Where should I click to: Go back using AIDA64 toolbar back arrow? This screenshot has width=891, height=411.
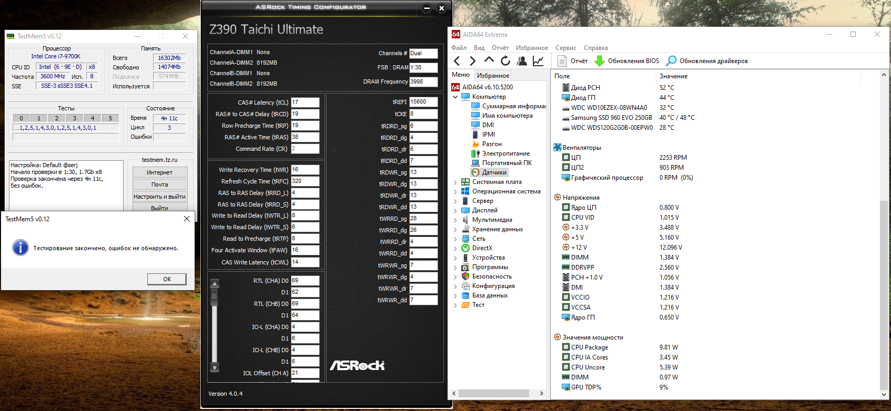click(457, 61)
